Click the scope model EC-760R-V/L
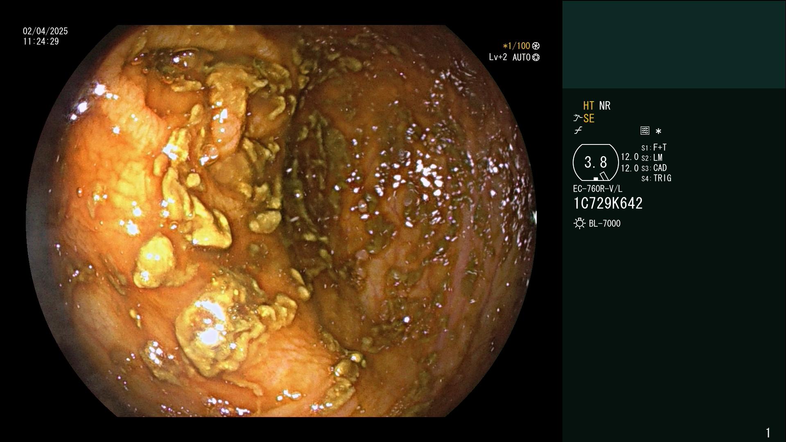Screen dimensions: 786x442 [598, 189]
